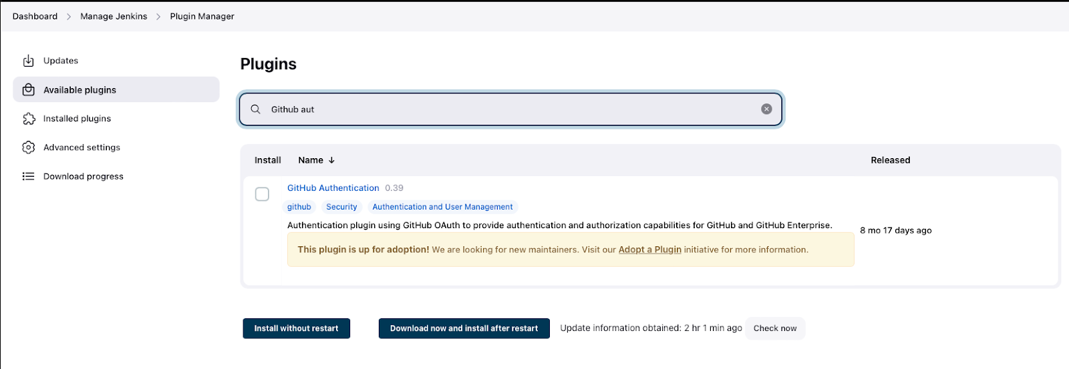Sort by Name using the arrow
Screen dimensions: 1069x369
coord(331,160)
